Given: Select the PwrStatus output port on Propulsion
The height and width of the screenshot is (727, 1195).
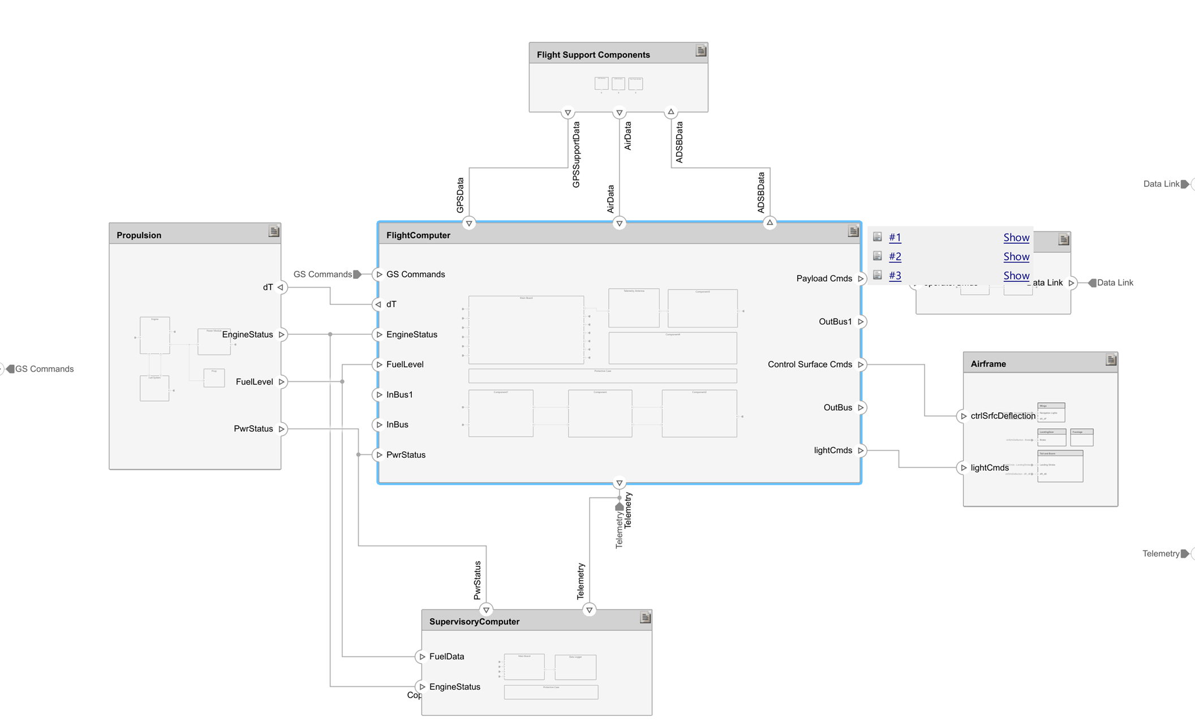Looking at the screenshot, I should [x=281, y=429].
